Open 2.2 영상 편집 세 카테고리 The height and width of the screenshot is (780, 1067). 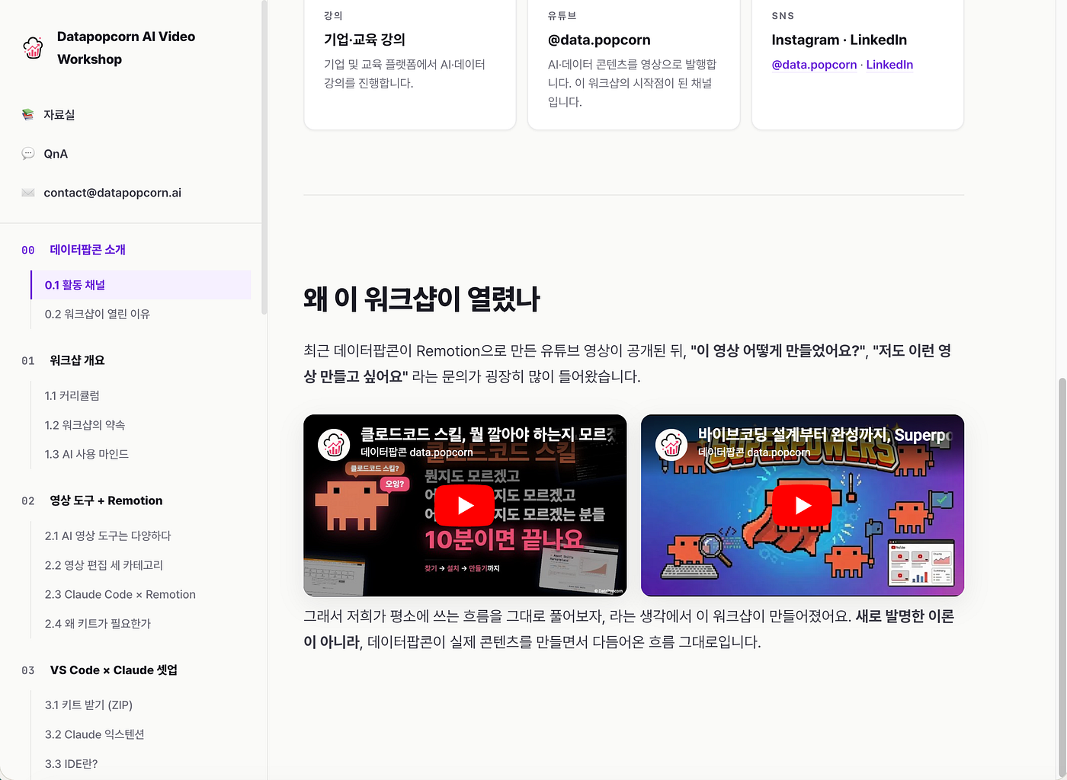[x=104, y=565]
